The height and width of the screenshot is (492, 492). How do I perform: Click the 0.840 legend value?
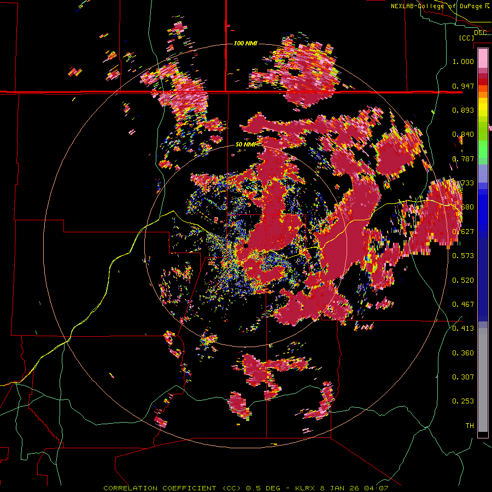tap(463, 134)
